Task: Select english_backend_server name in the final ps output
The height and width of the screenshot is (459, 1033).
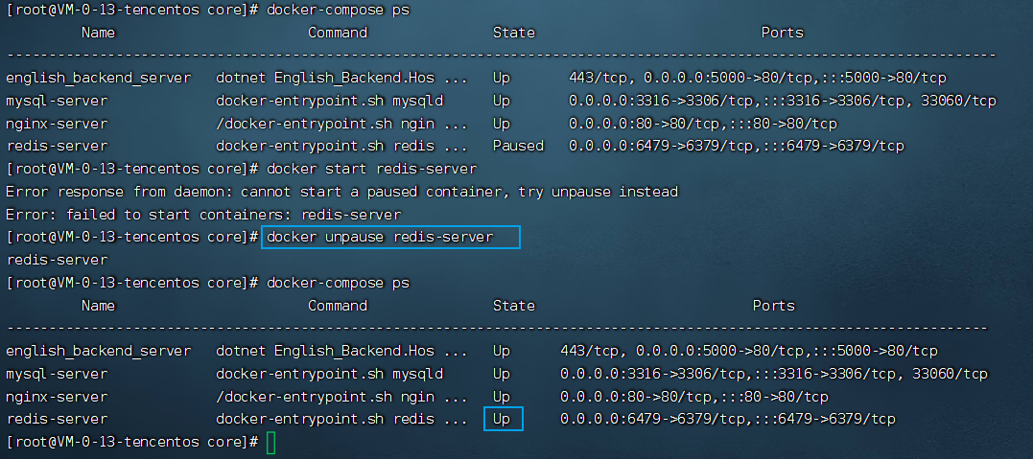Action: click(x=98, y=351)
